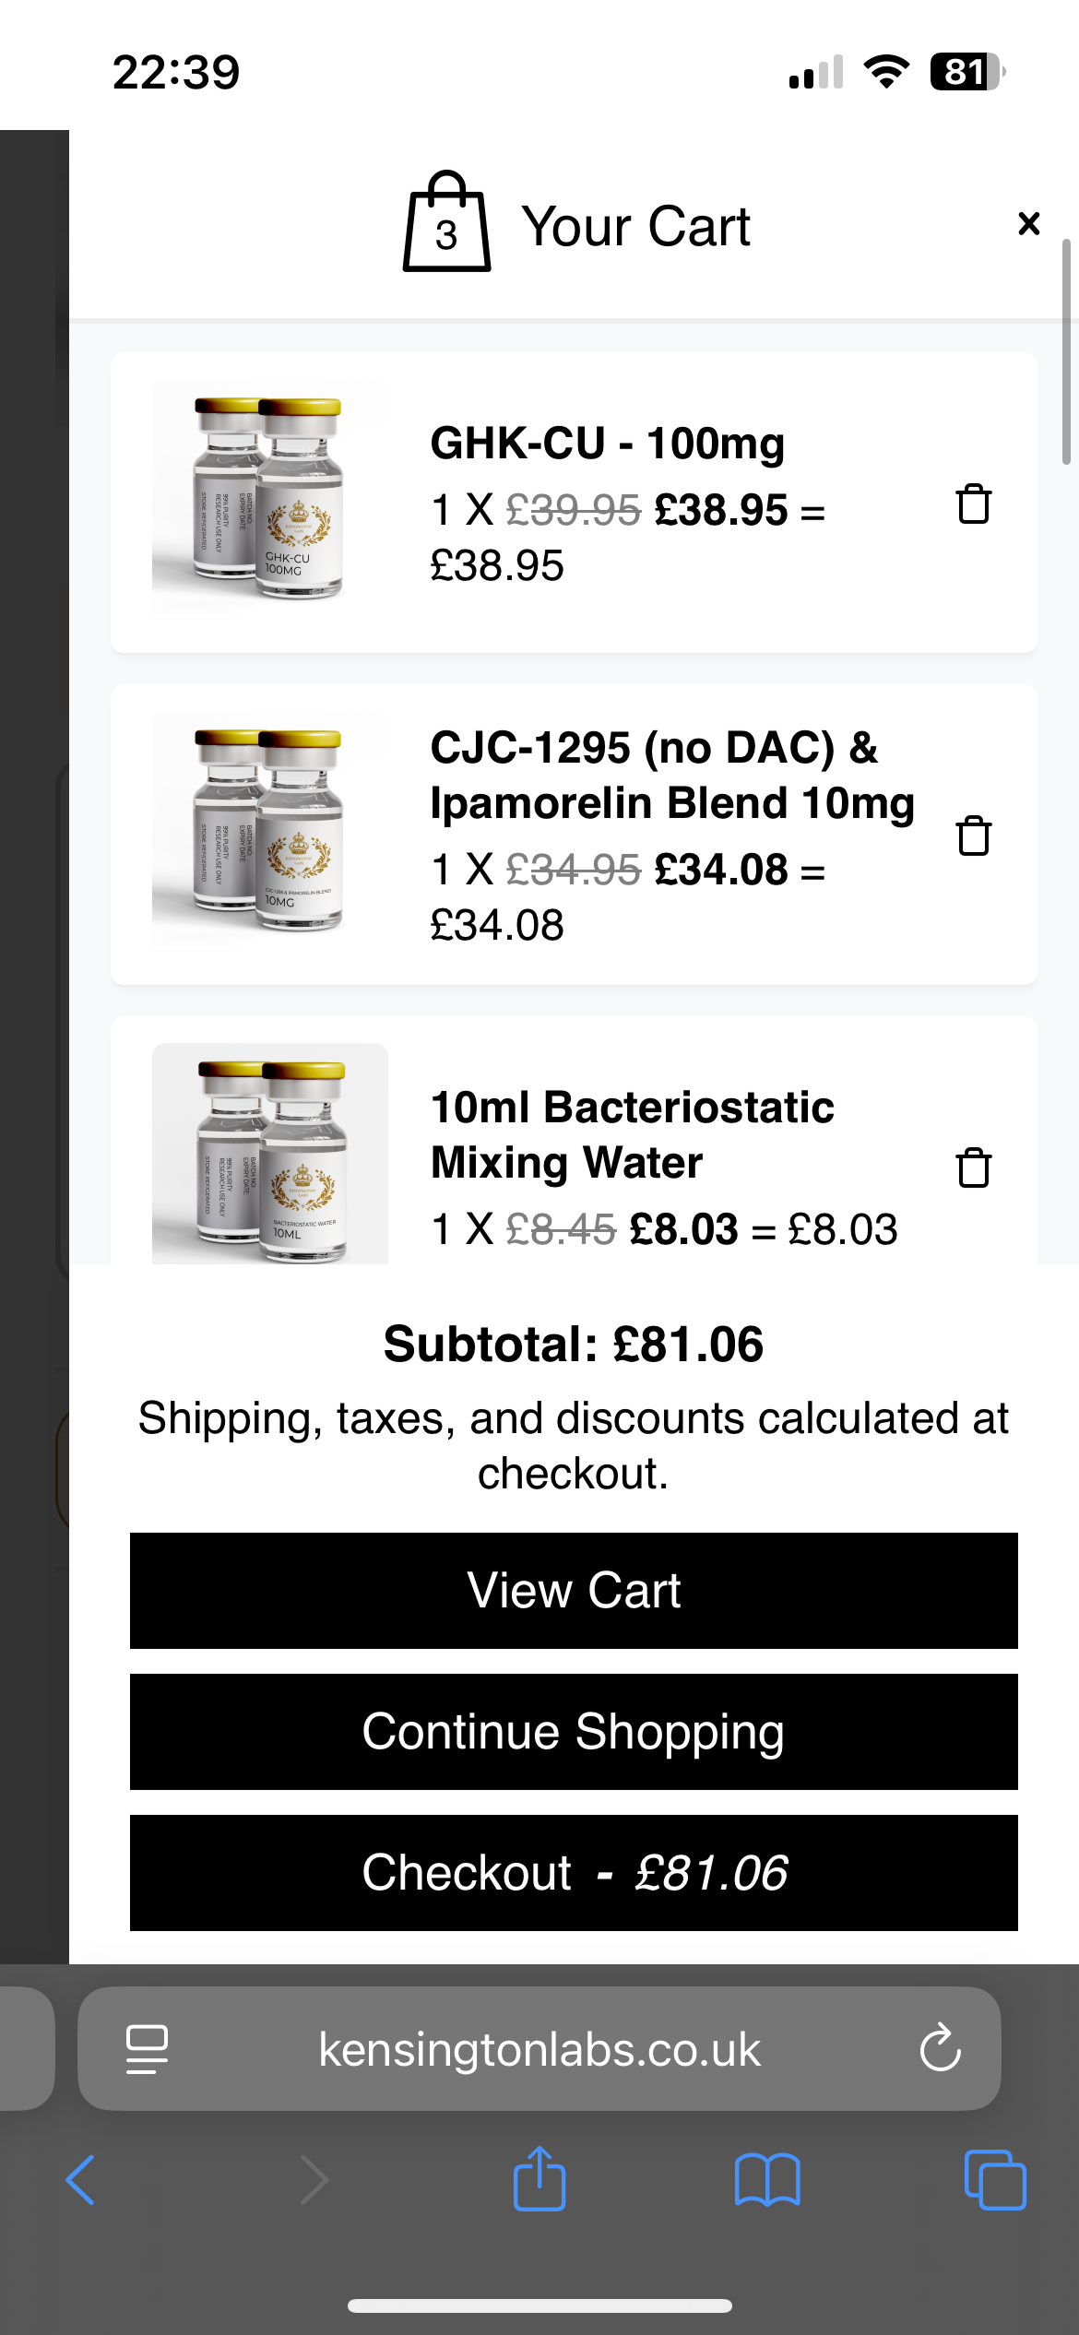The width and height of the screenshot is (1079, 2335).
Task: Go back to previous page
Action: (81, 2179)
